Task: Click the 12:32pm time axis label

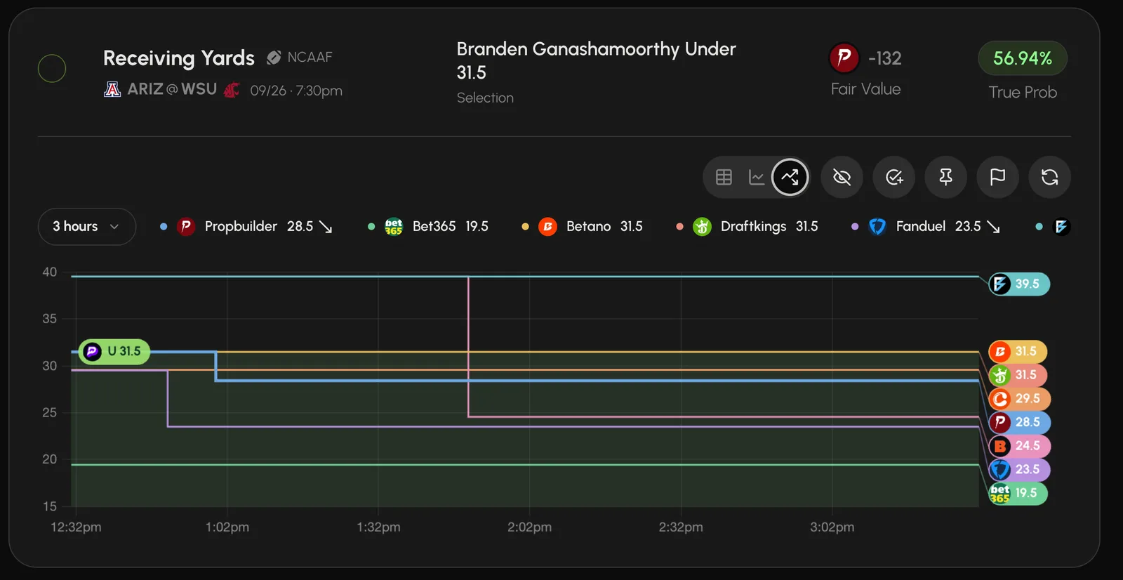Action: pyautogui.click(x=76, y=527)
